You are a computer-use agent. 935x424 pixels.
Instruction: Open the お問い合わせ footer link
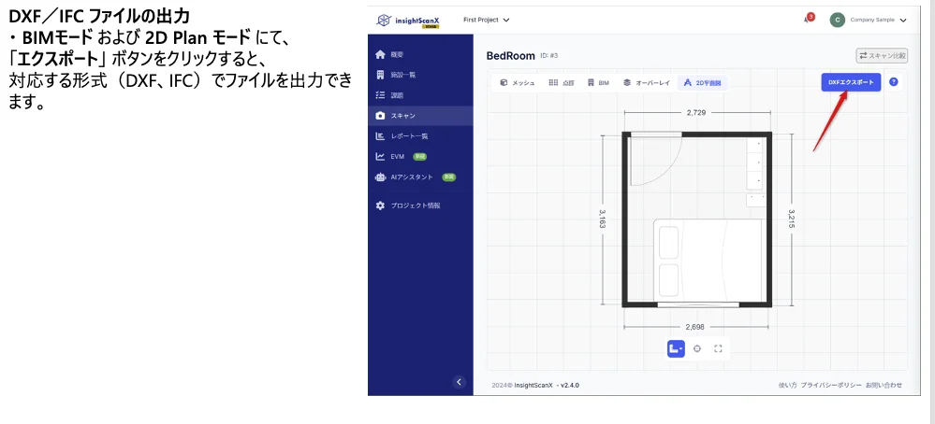coord(884,386)
